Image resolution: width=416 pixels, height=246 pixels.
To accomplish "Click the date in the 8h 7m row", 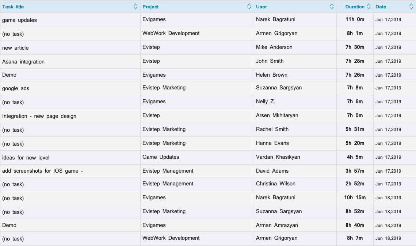I will 388,239.
